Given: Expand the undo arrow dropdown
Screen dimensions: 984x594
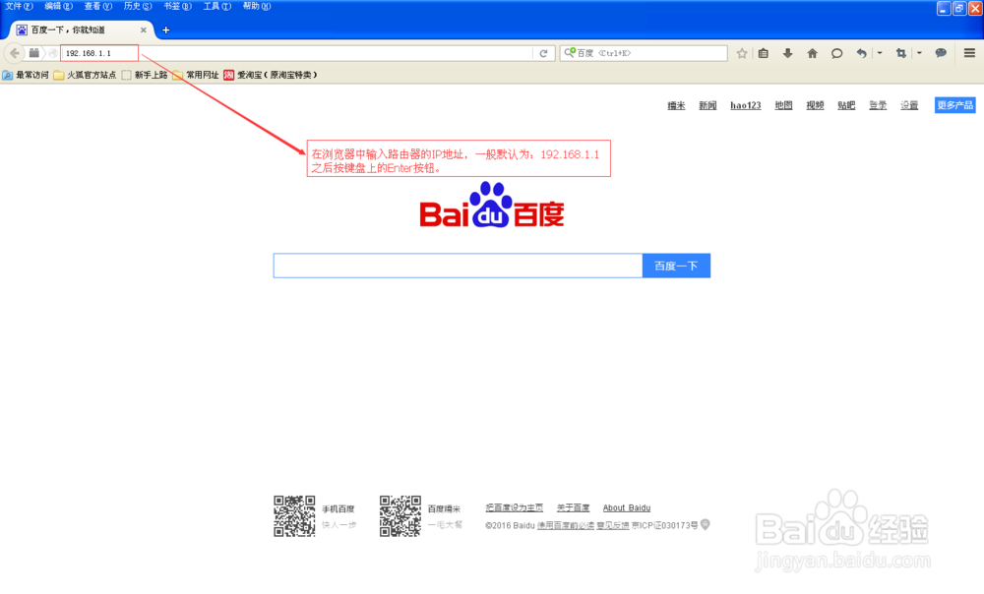Looking at the screenshot, I should (880, 53).
